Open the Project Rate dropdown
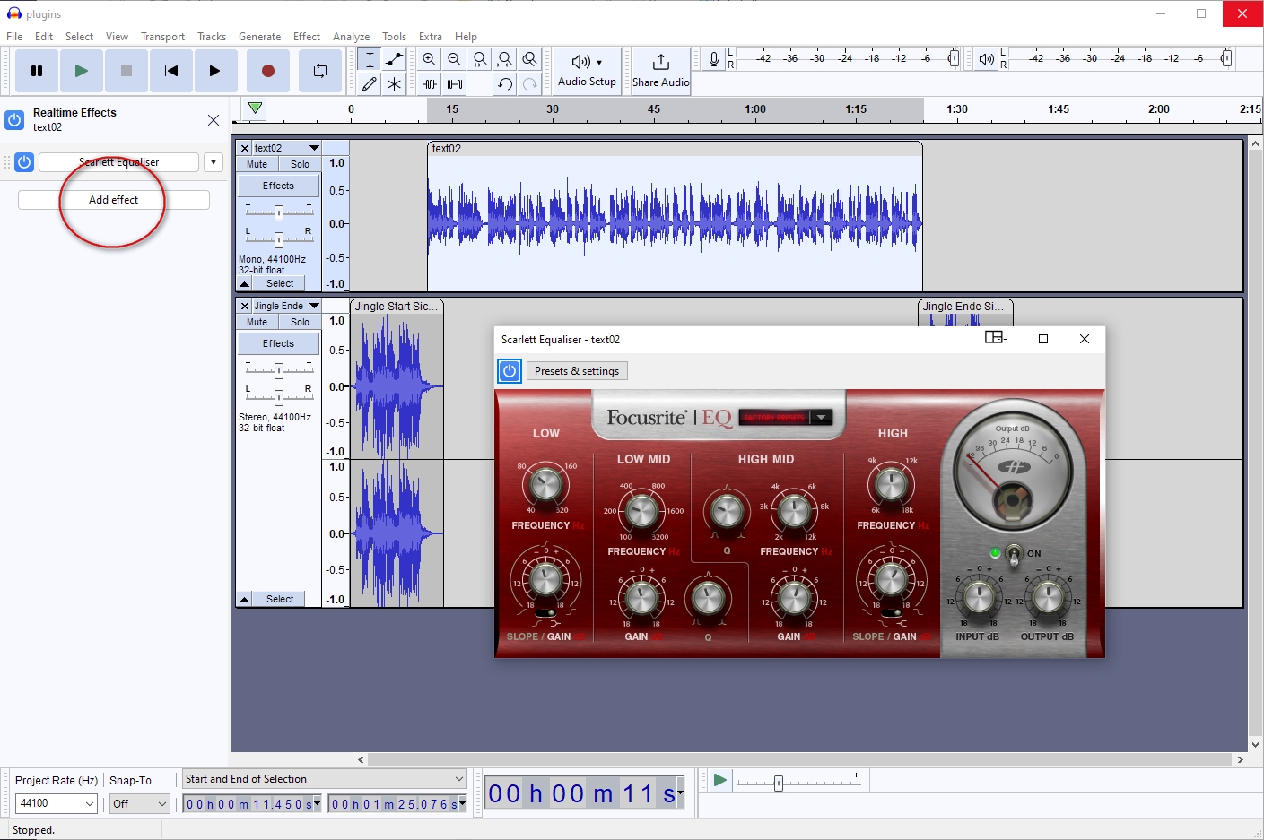This screenshot has height=840, width=1264. pos(57,803)
